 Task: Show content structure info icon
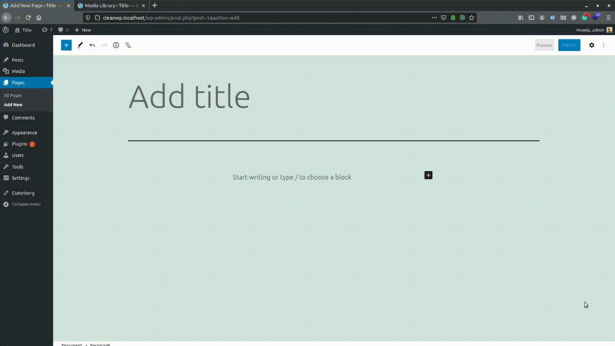click(x=116, y=45)
